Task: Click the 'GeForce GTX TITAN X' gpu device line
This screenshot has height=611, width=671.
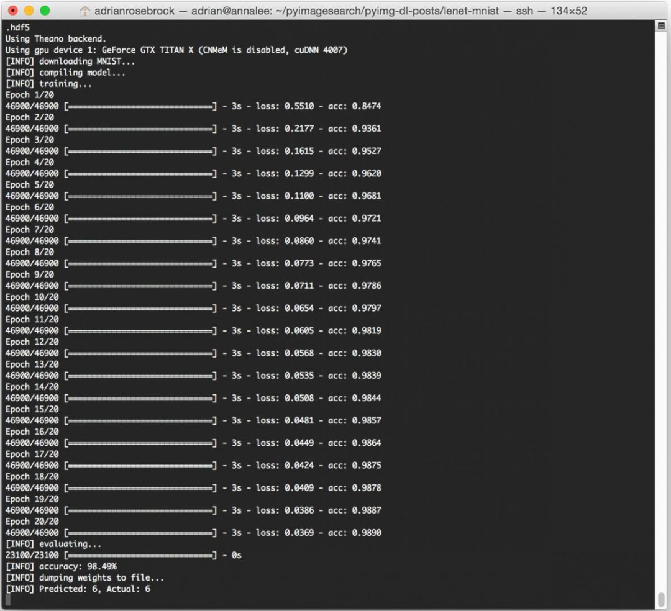Action: pyautogui.click(x=176, y=50)
